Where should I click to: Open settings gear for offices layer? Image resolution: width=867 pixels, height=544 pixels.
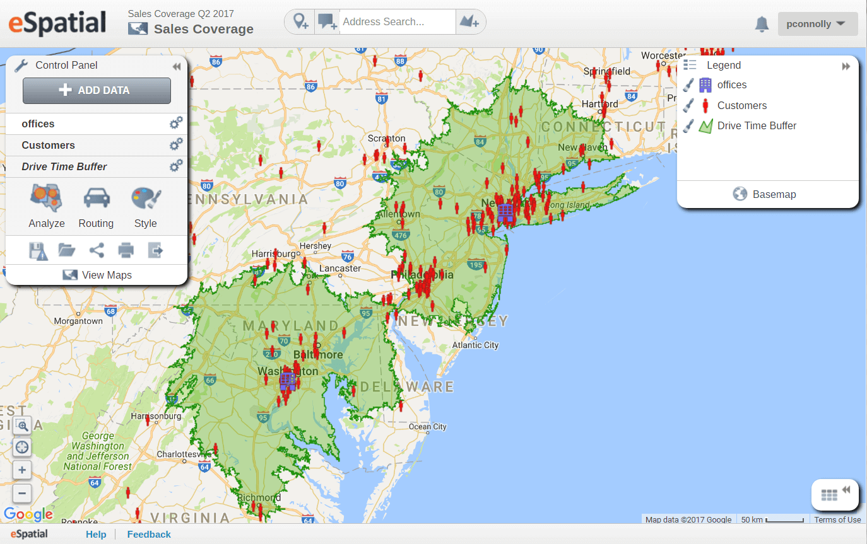176,124
